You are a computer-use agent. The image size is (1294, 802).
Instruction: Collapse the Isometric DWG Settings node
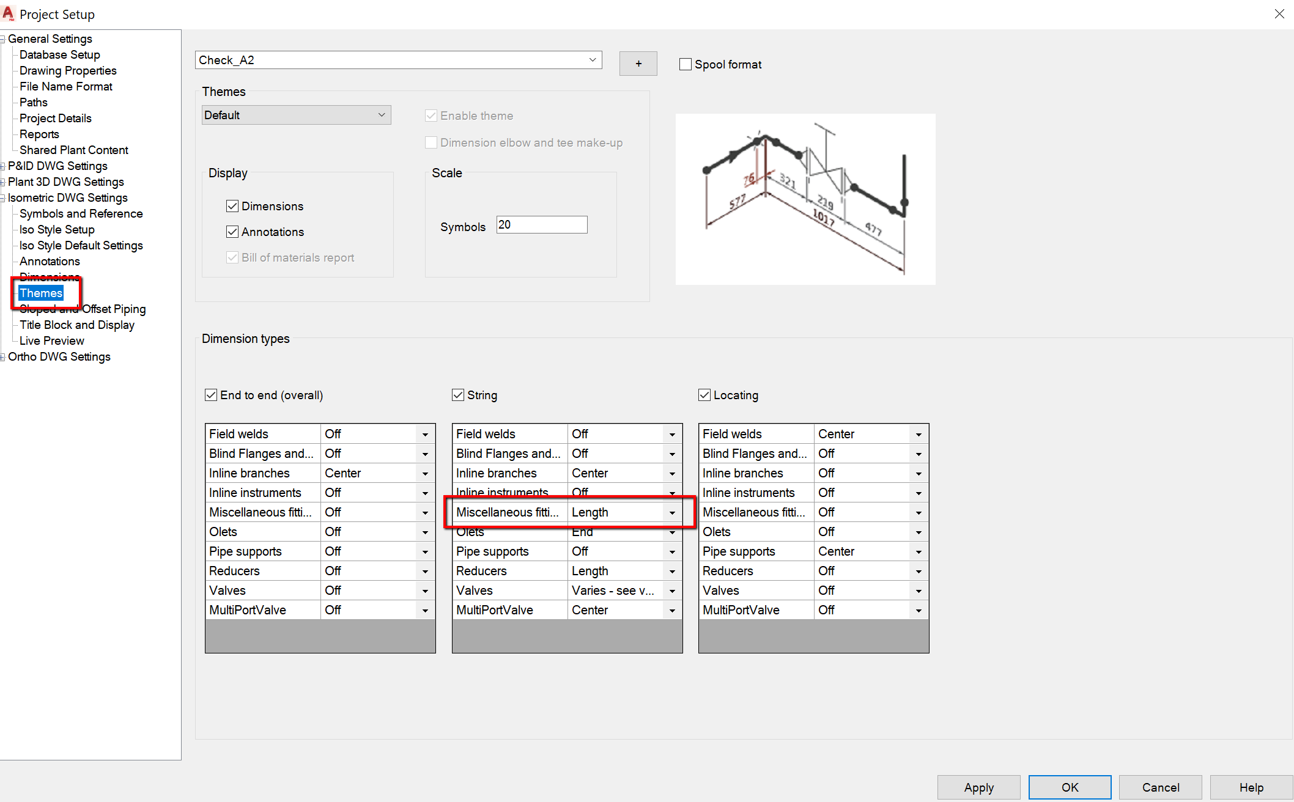coord(3,197)
